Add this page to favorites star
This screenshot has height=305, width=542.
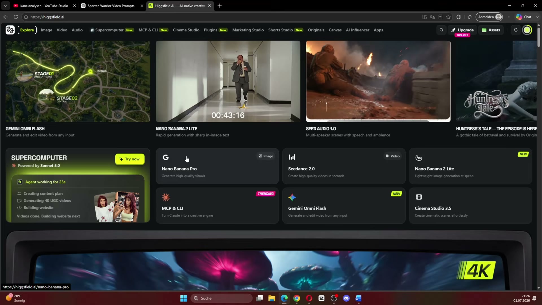tap(448, 17)
